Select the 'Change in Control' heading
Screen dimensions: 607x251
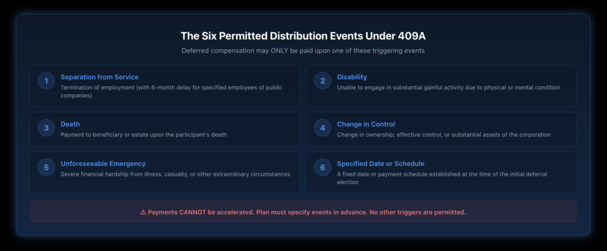366,124
